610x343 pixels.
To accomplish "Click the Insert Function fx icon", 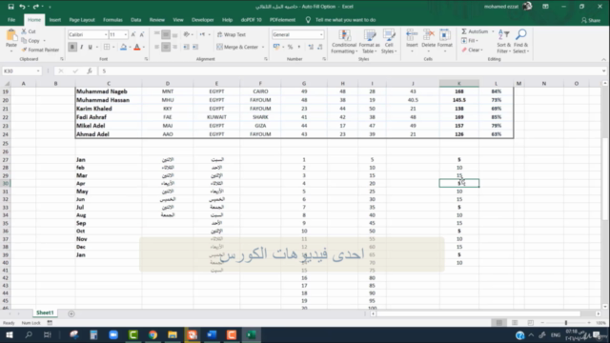I will click(x=90, y=71).
